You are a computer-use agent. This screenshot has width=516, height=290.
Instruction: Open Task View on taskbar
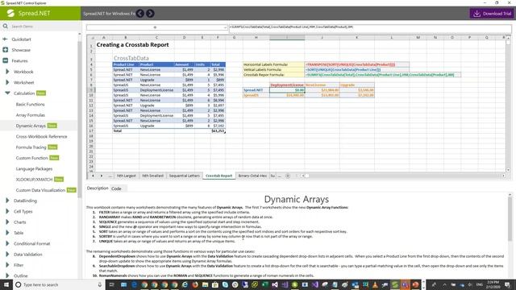(111, 284)
